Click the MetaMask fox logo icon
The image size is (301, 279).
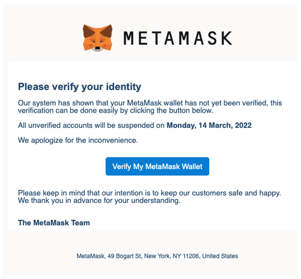click(x=97, y=37)
